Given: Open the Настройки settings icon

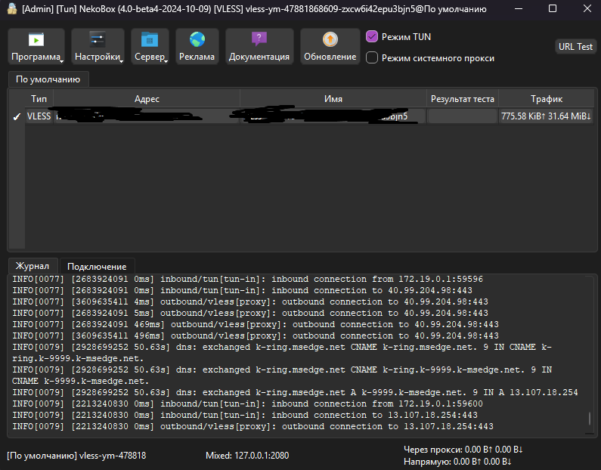Looking at the screenshot, I should [x=98, y=39].
